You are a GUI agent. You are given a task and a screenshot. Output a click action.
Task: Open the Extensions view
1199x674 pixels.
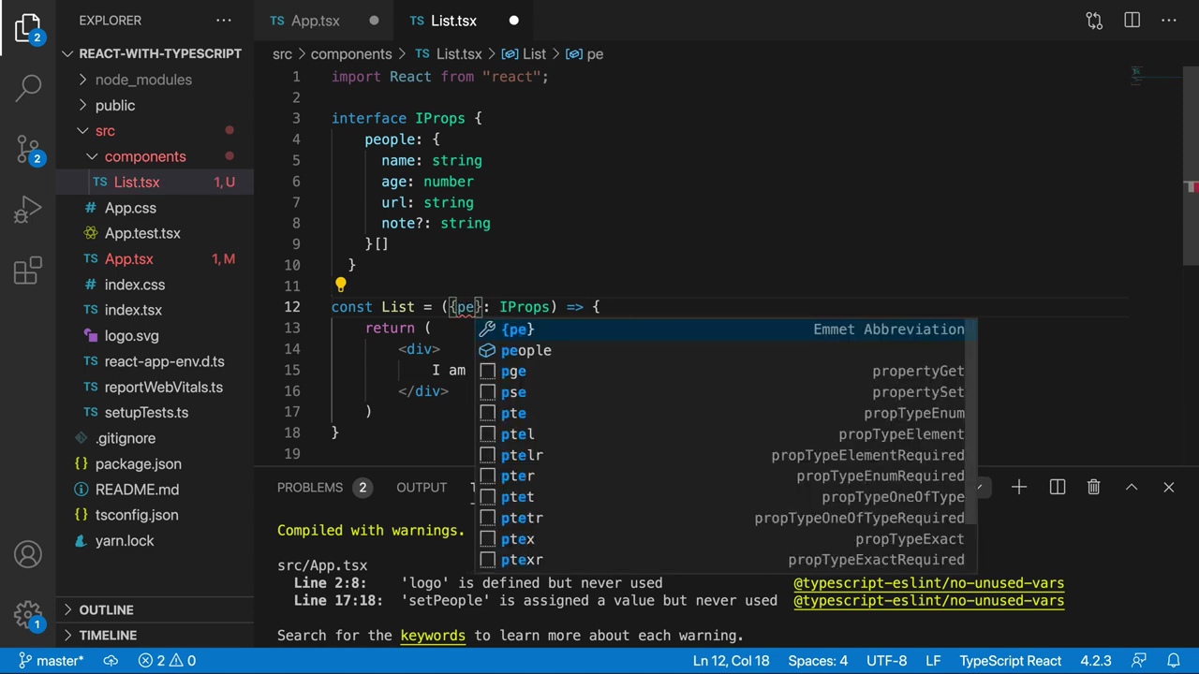click(x=28, y=271)
